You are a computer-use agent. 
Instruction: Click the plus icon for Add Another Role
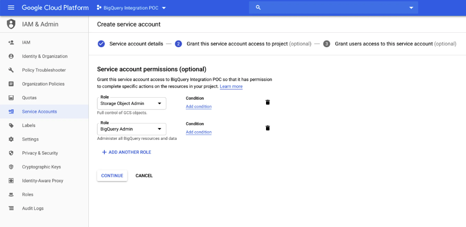point(104,153)
